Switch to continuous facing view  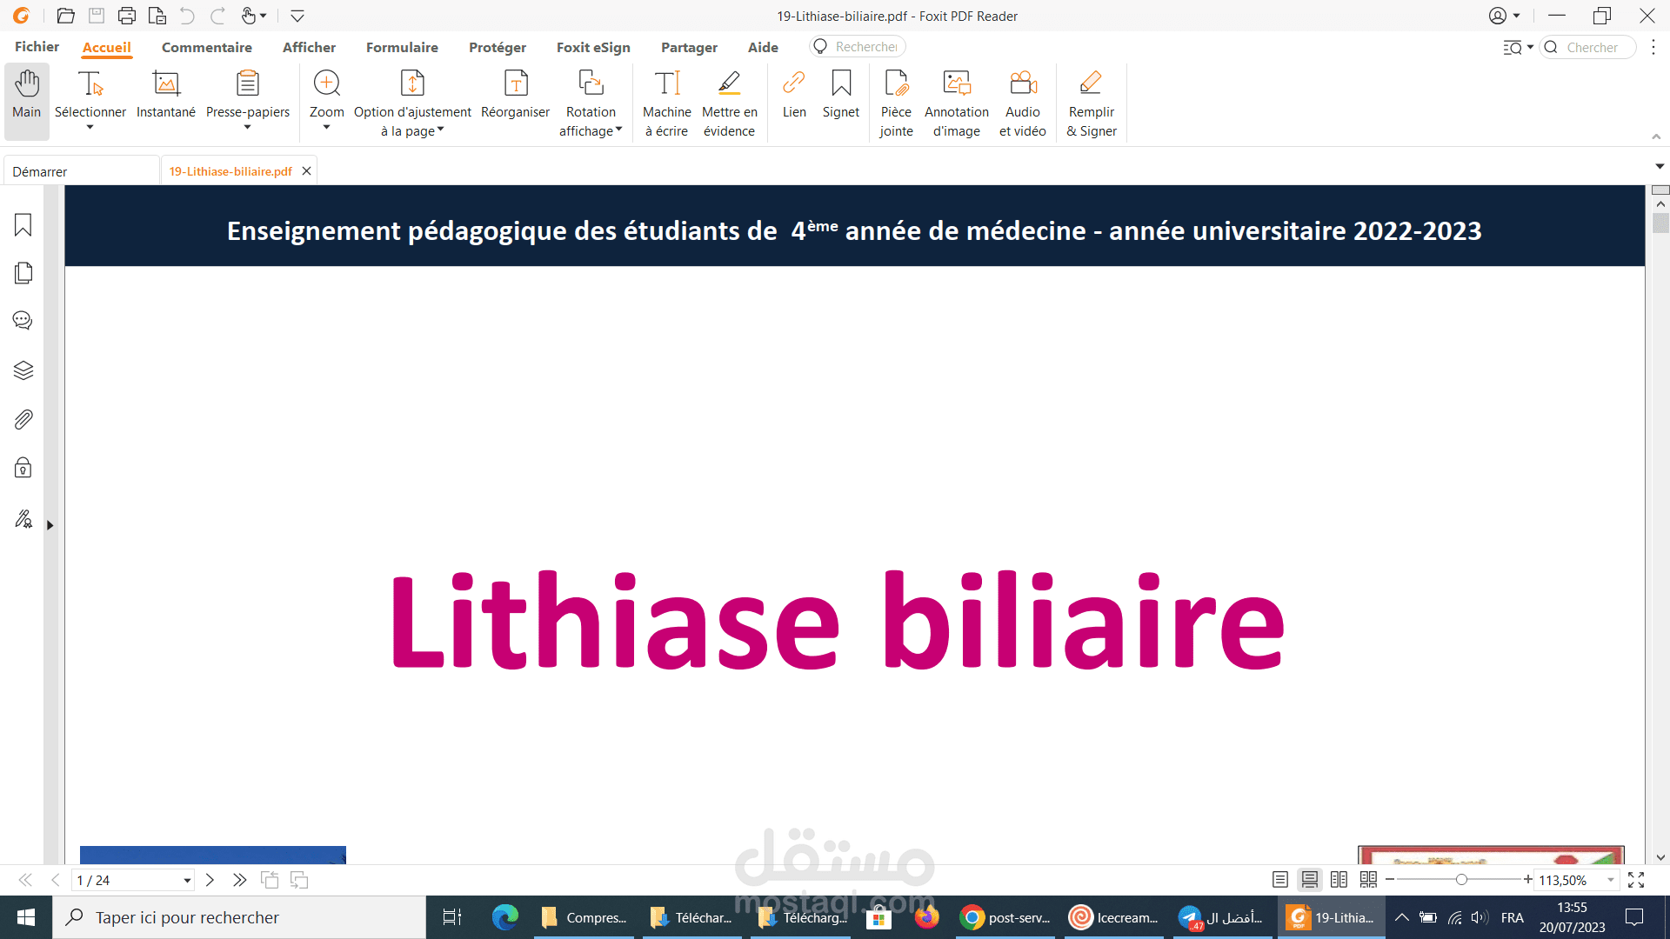(1369, 880)
